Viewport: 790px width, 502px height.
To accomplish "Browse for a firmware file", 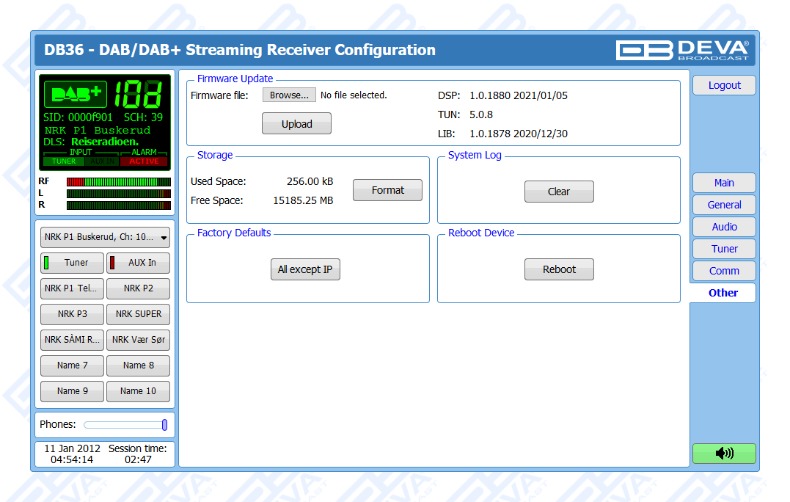I will [x=289, y=95].
